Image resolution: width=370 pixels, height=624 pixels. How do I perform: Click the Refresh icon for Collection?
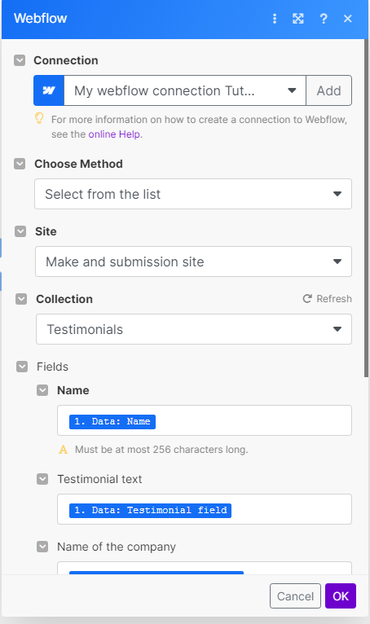pyautogui.click(x=307, y=298)
